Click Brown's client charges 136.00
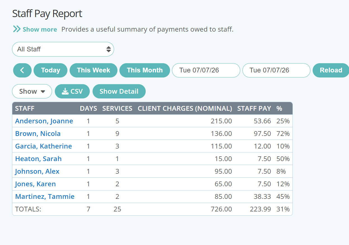This screenshot has width=349, height=245. tap(221, 134)
